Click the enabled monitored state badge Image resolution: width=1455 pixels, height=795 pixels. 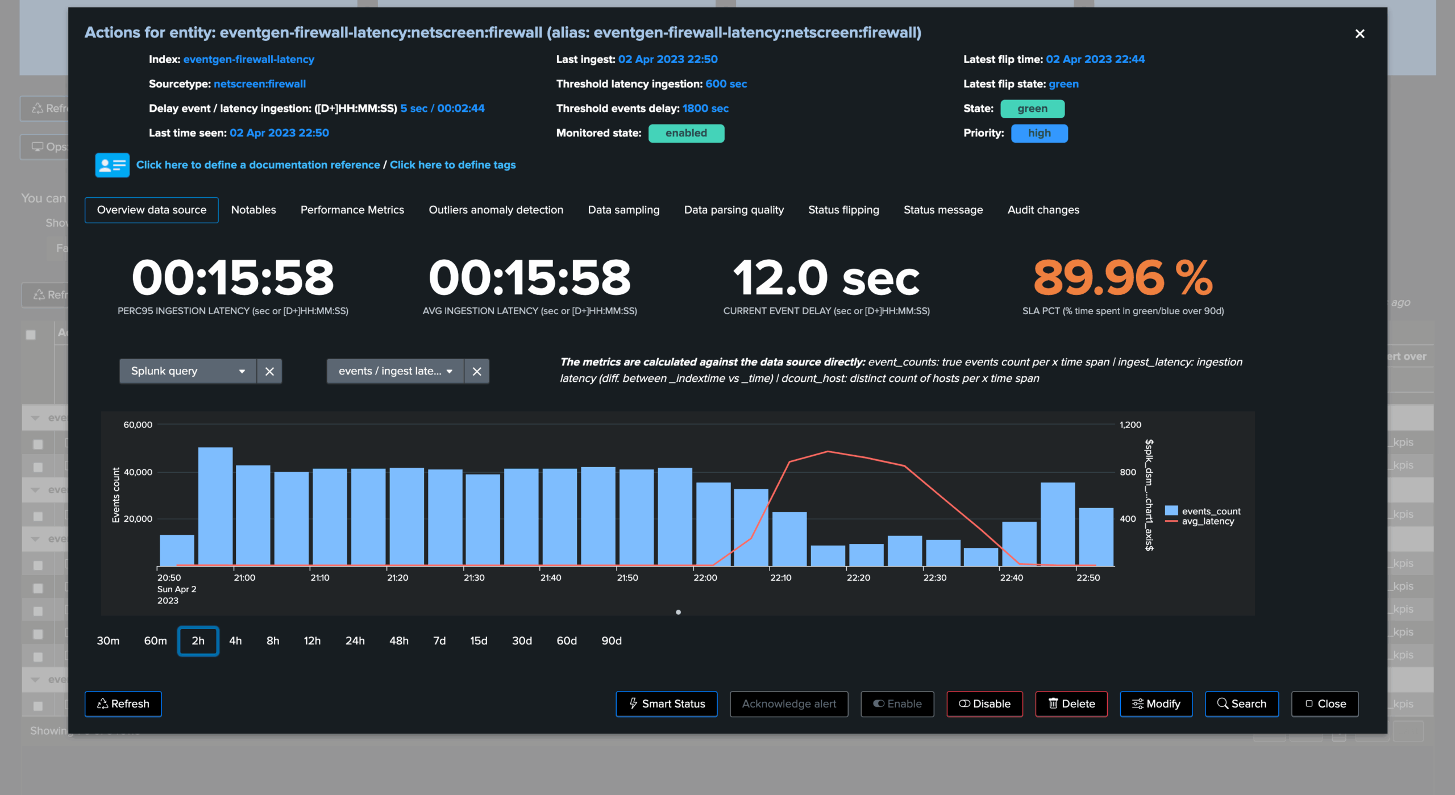point(687,133)
